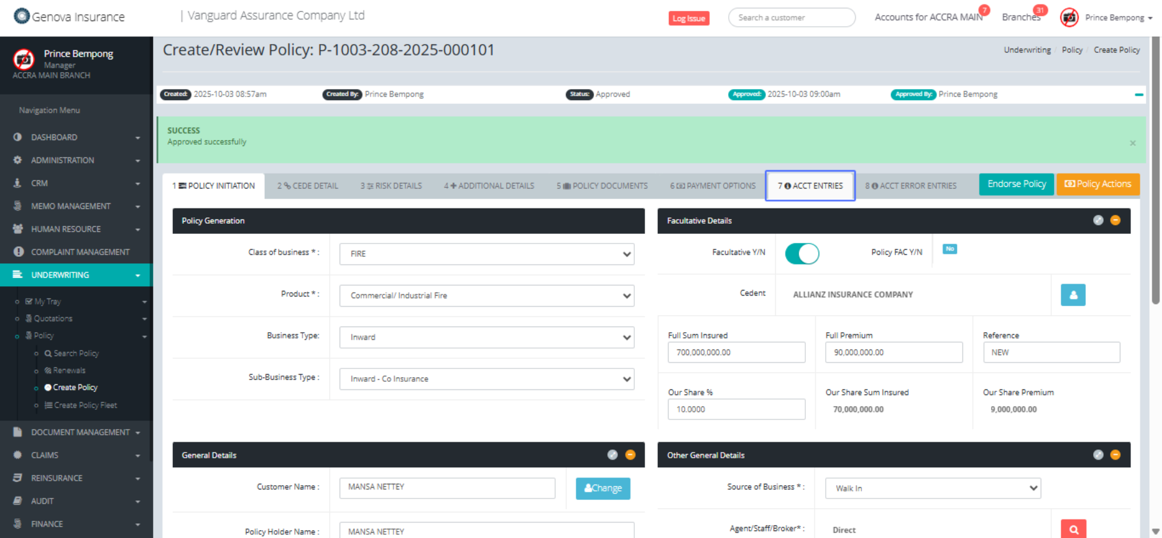Toggle the Policy FAC Y/N switch
This screenshot has width=1162, height=538.
[950, 249]
